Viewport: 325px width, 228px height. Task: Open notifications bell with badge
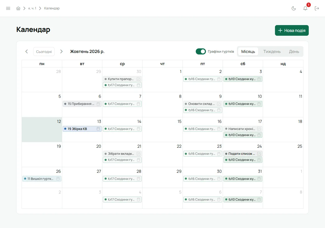305,8
